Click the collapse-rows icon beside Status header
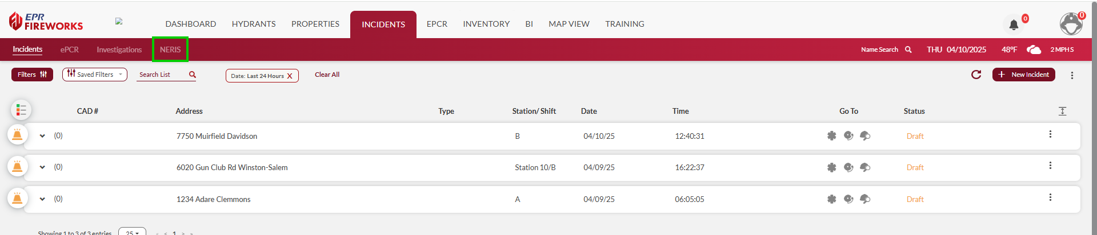Viewport: 1097px width, 235px height. pos(1062,111)
